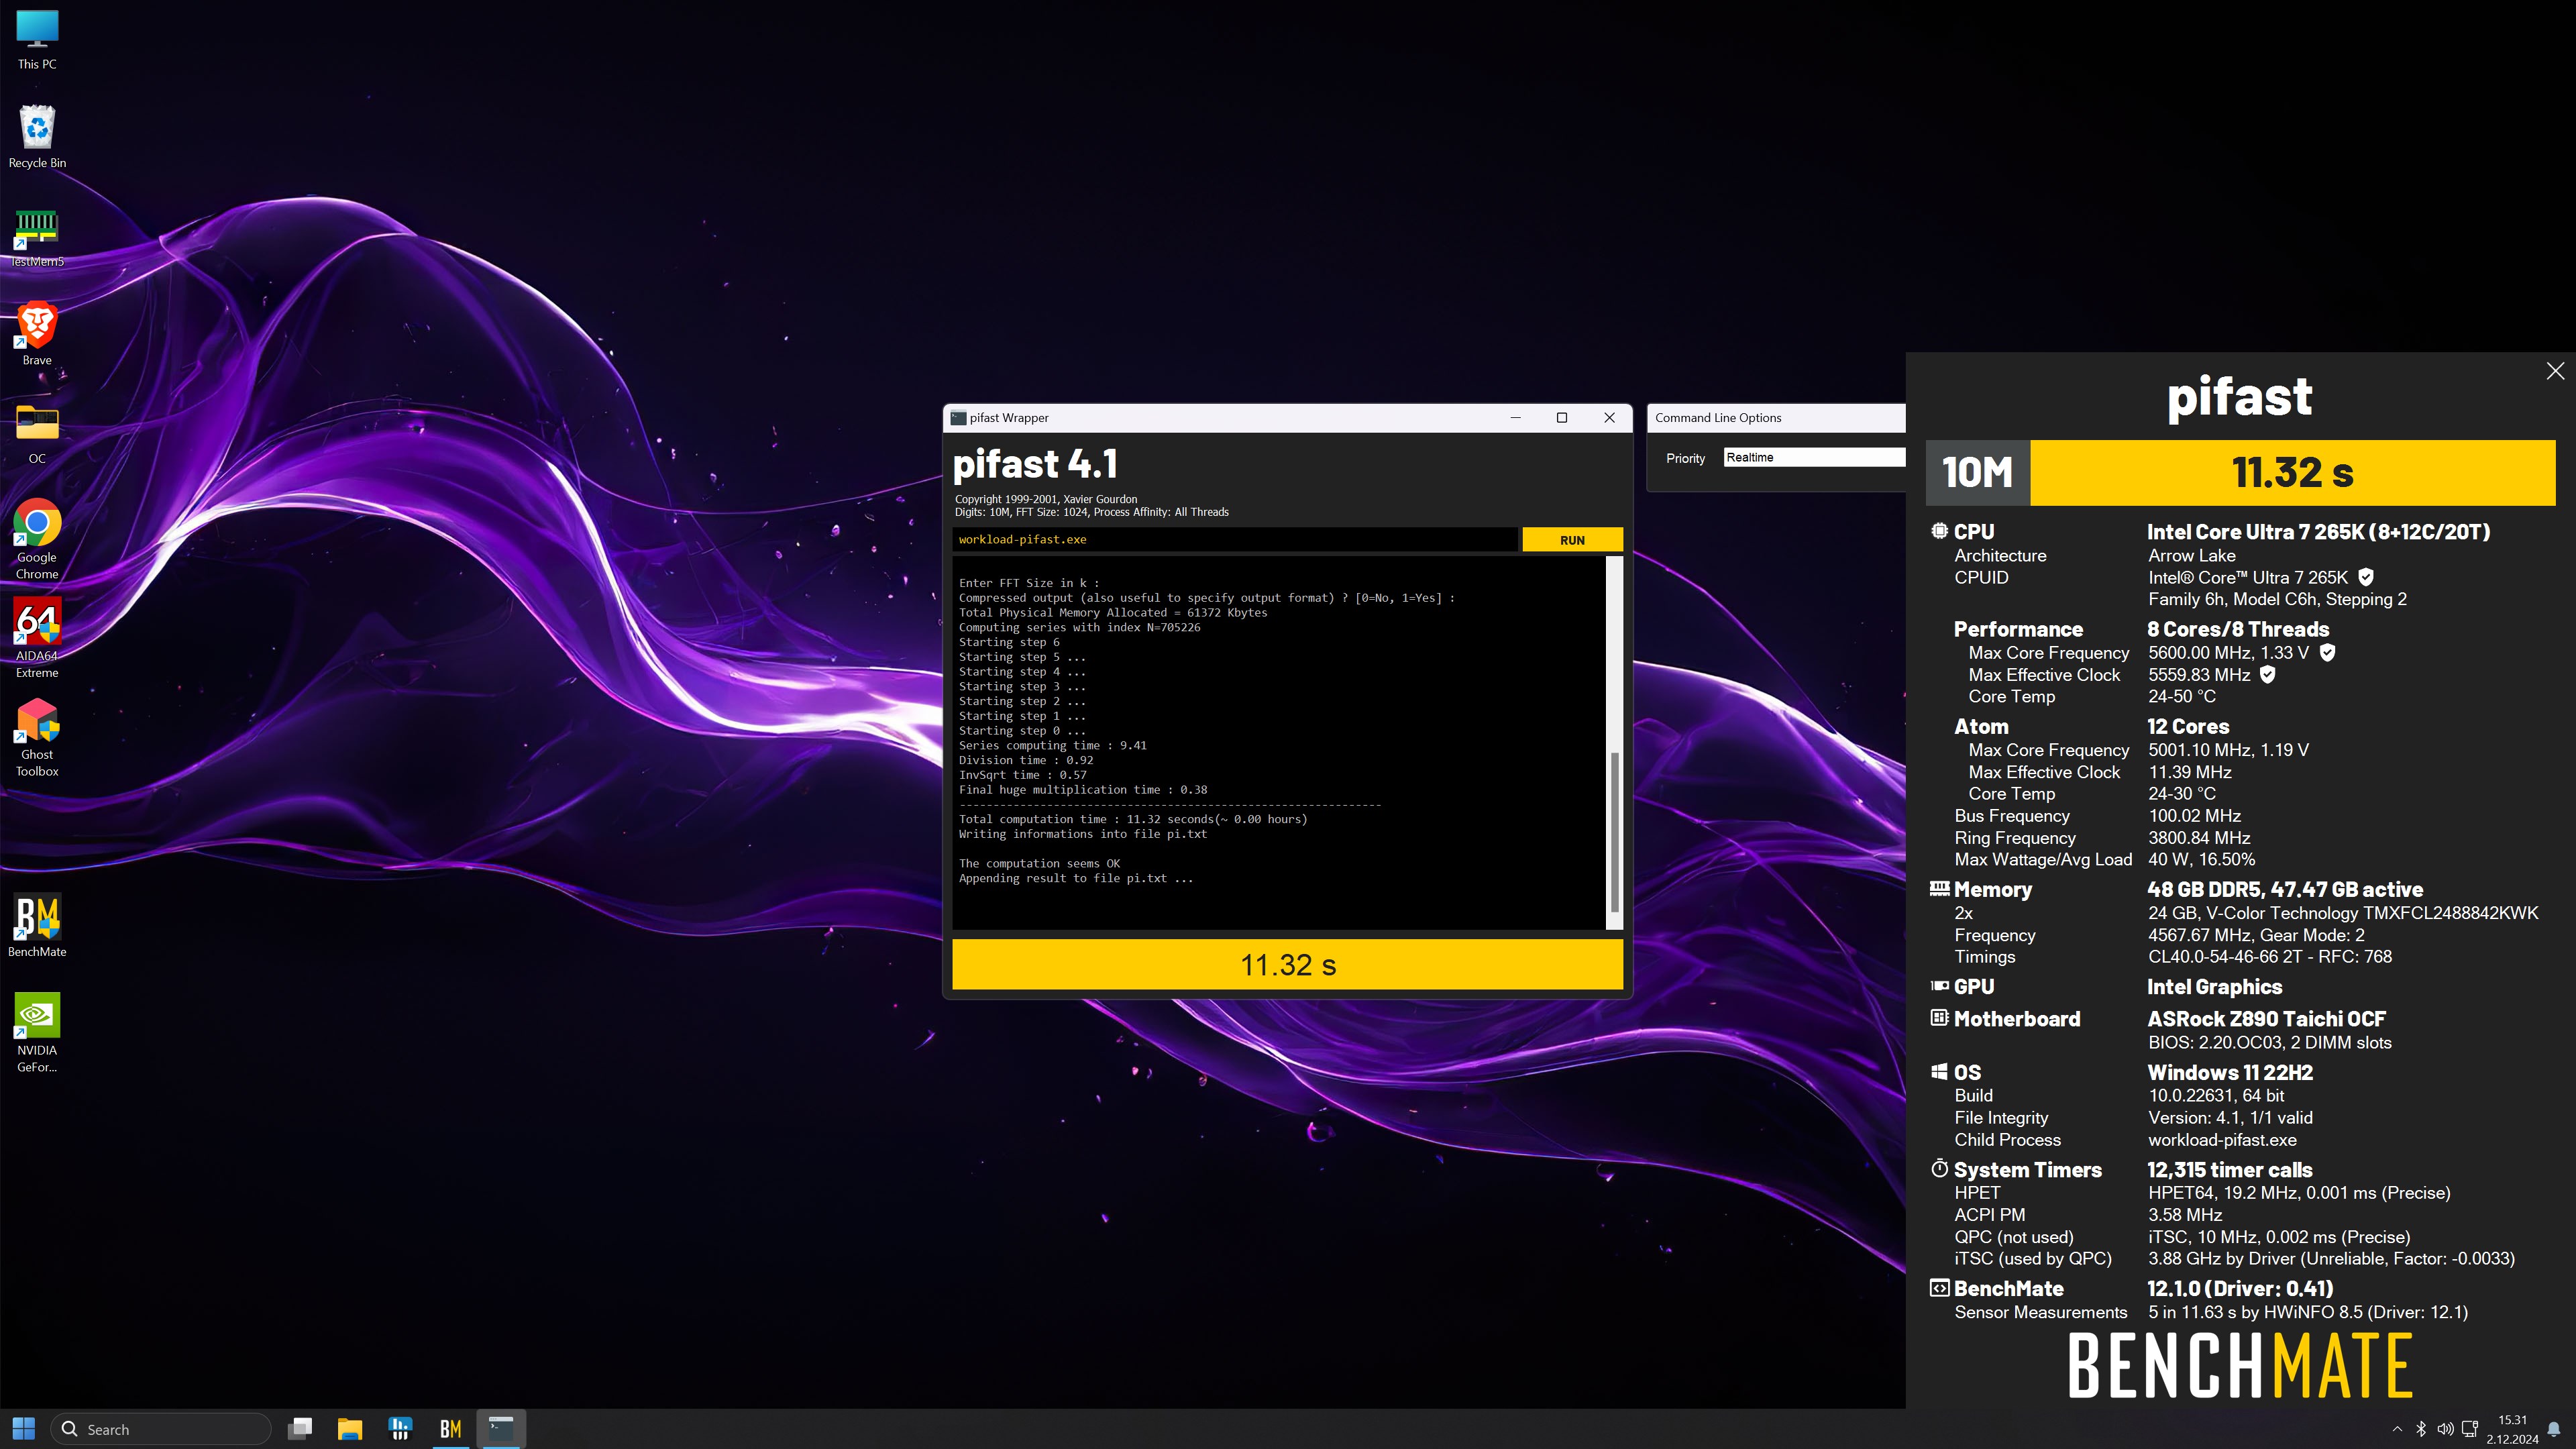Screen dimensions: 2576x1449
Task: Click the Memory section icon
Action: point(1939,888)
